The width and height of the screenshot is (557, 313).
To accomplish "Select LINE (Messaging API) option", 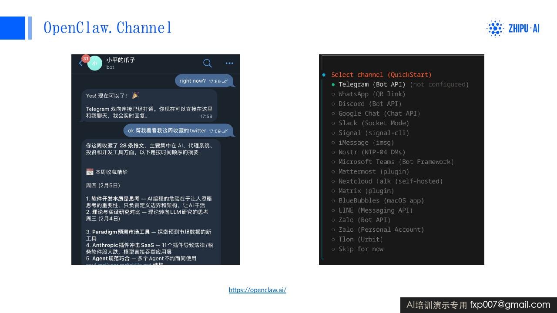I will [372, 210].
